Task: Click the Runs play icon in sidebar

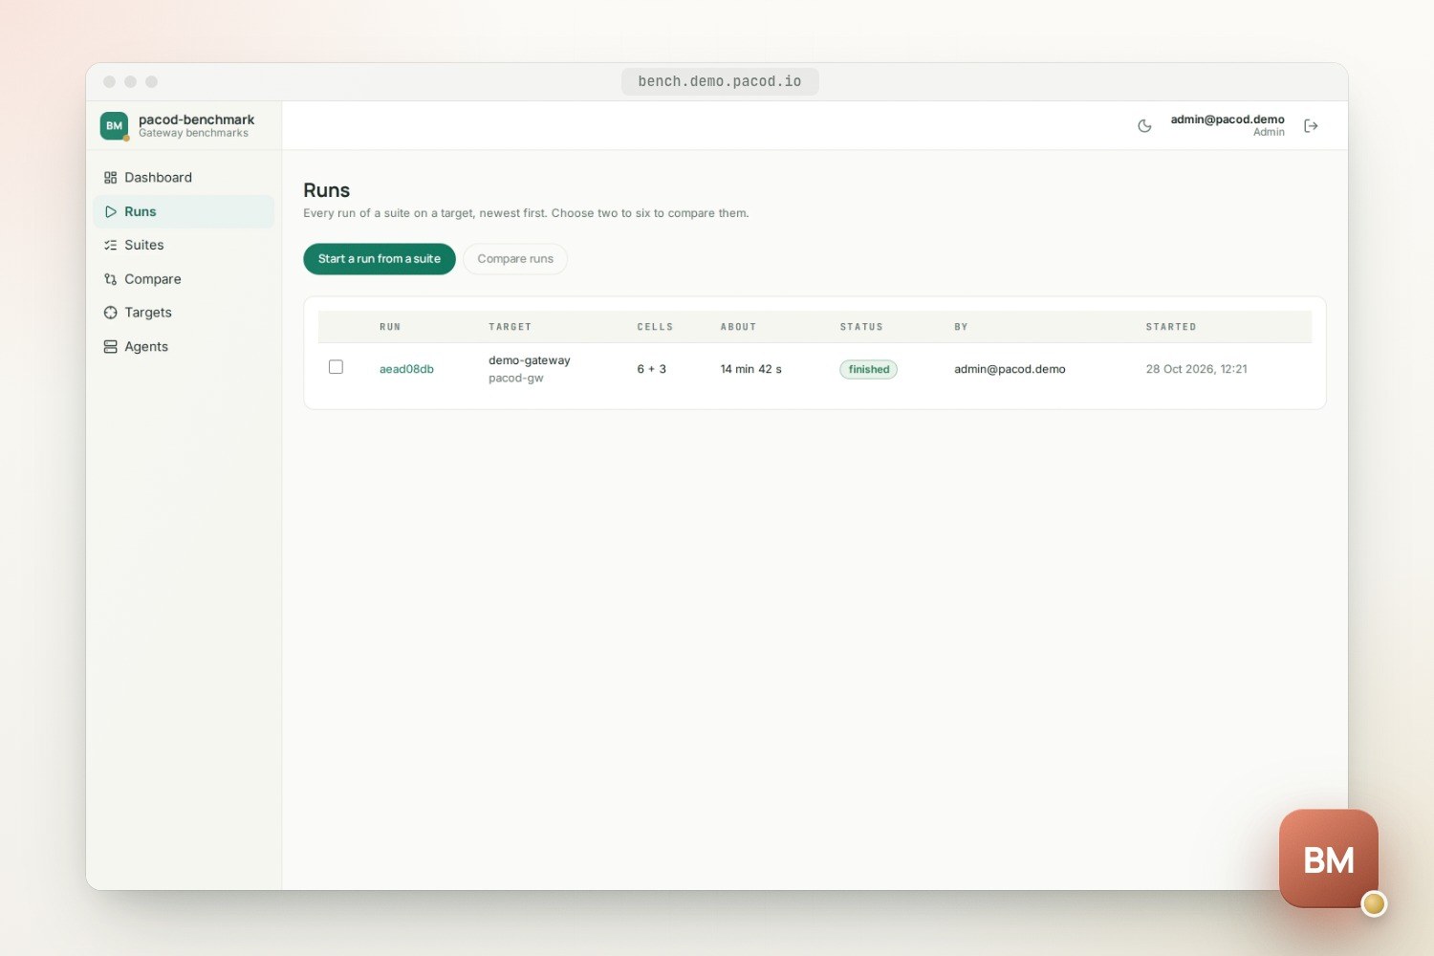Action: (111, 212)
